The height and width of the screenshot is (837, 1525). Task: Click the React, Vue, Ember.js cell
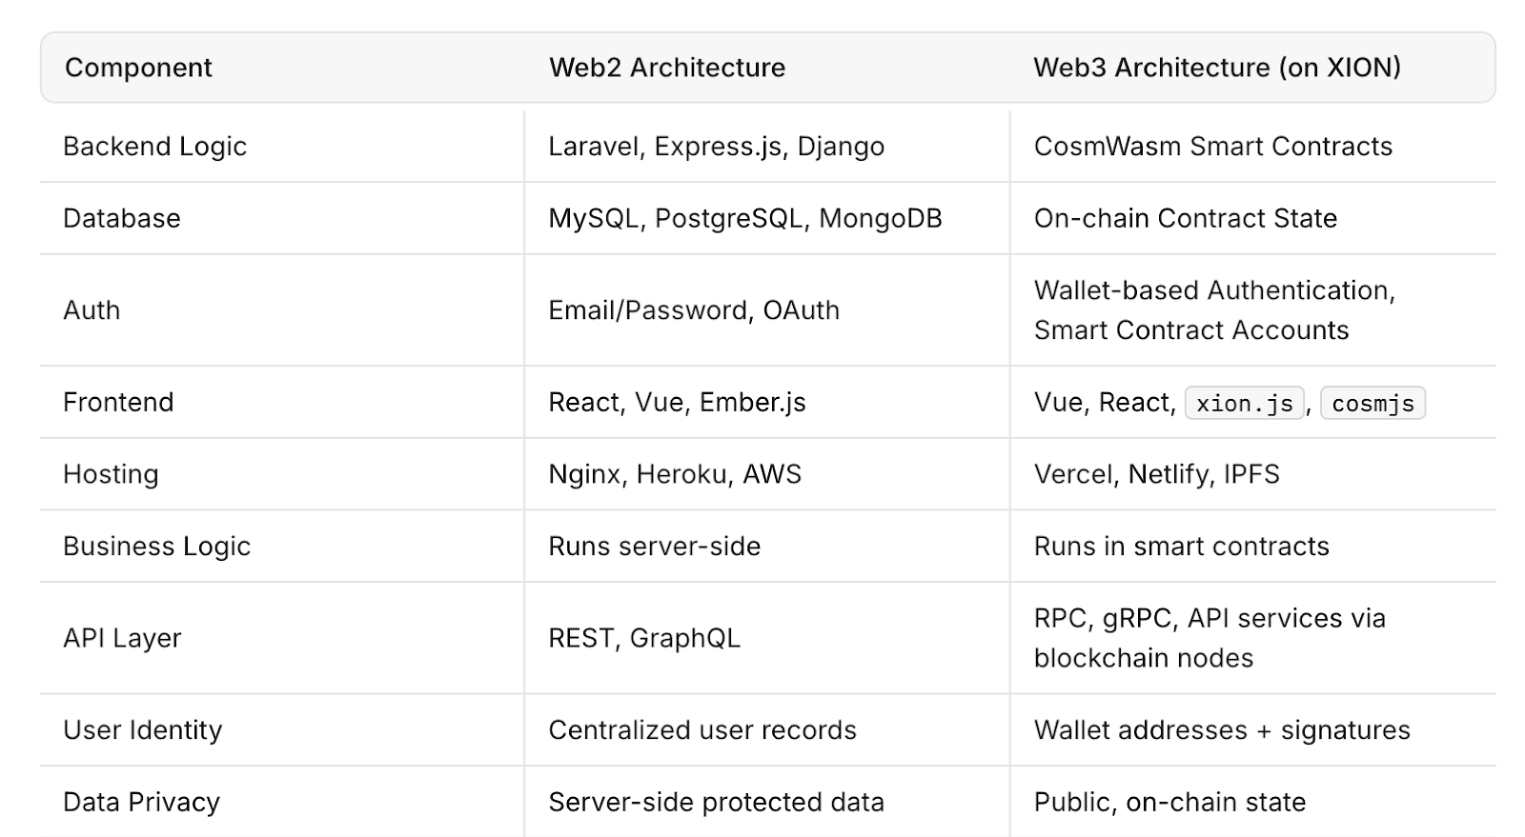tap(677, 402)
